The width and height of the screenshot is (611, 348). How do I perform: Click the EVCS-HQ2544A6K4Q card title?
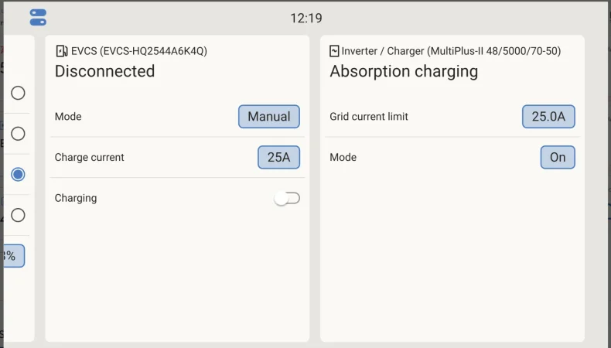tap(139, 51)
